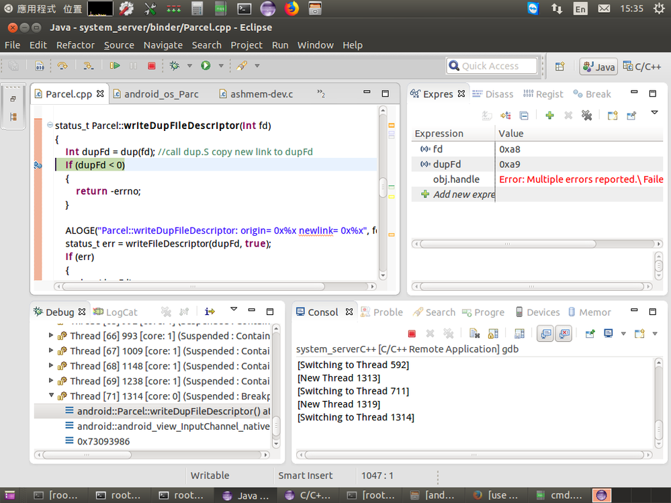Open the Run menu
671x503 pixels.
click(x=280, y=45)
